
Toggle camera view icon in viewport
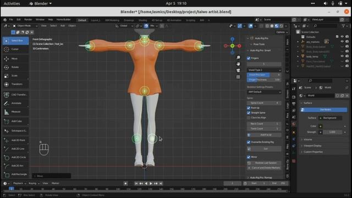click(238, 70)
